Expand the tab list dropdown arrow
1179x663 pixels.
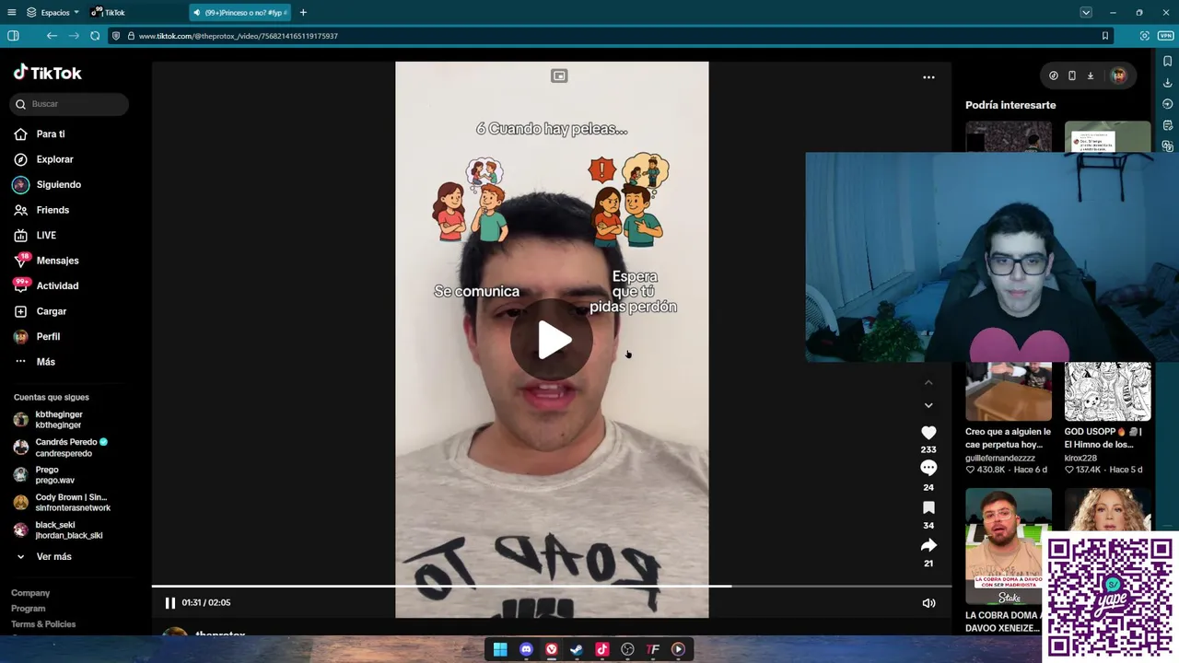pos(1086,12)
